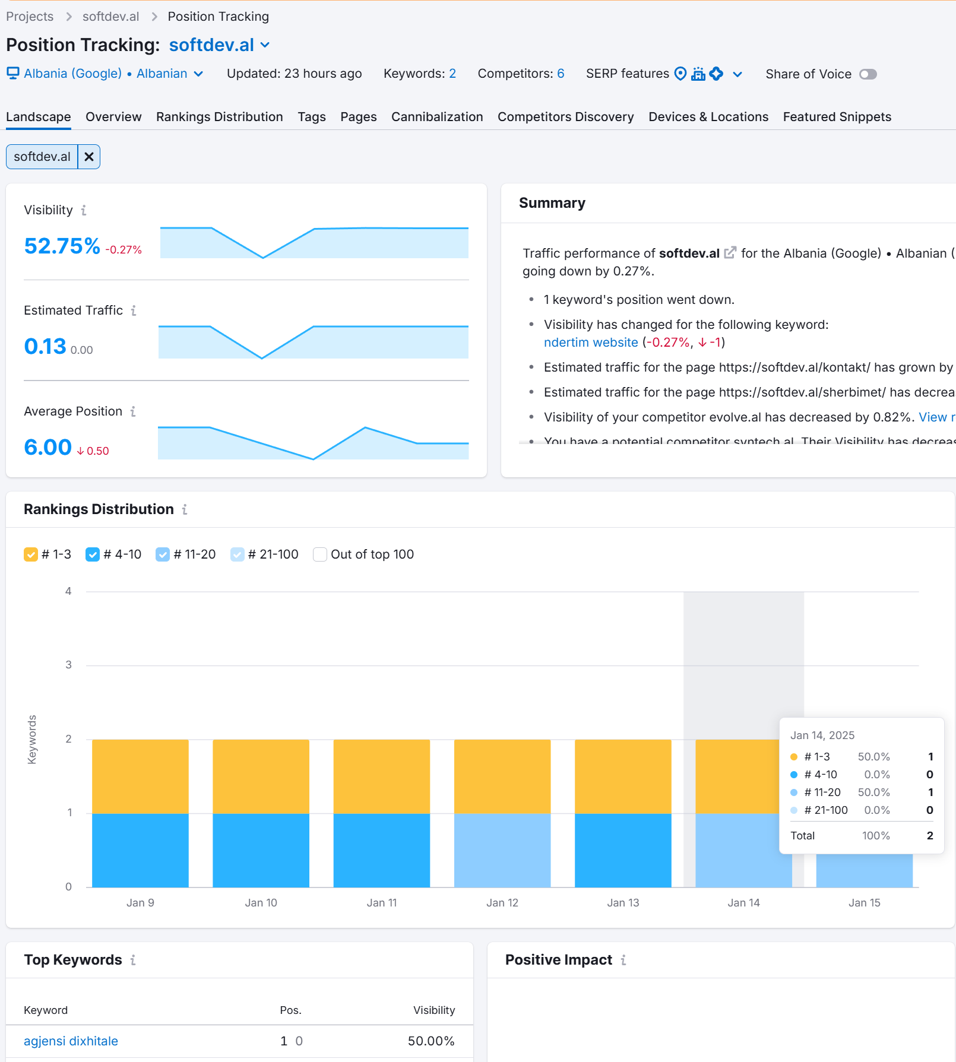Open the Tags tab
The height and width of the screenshot is (1062, 956).
tap(312, 117)
